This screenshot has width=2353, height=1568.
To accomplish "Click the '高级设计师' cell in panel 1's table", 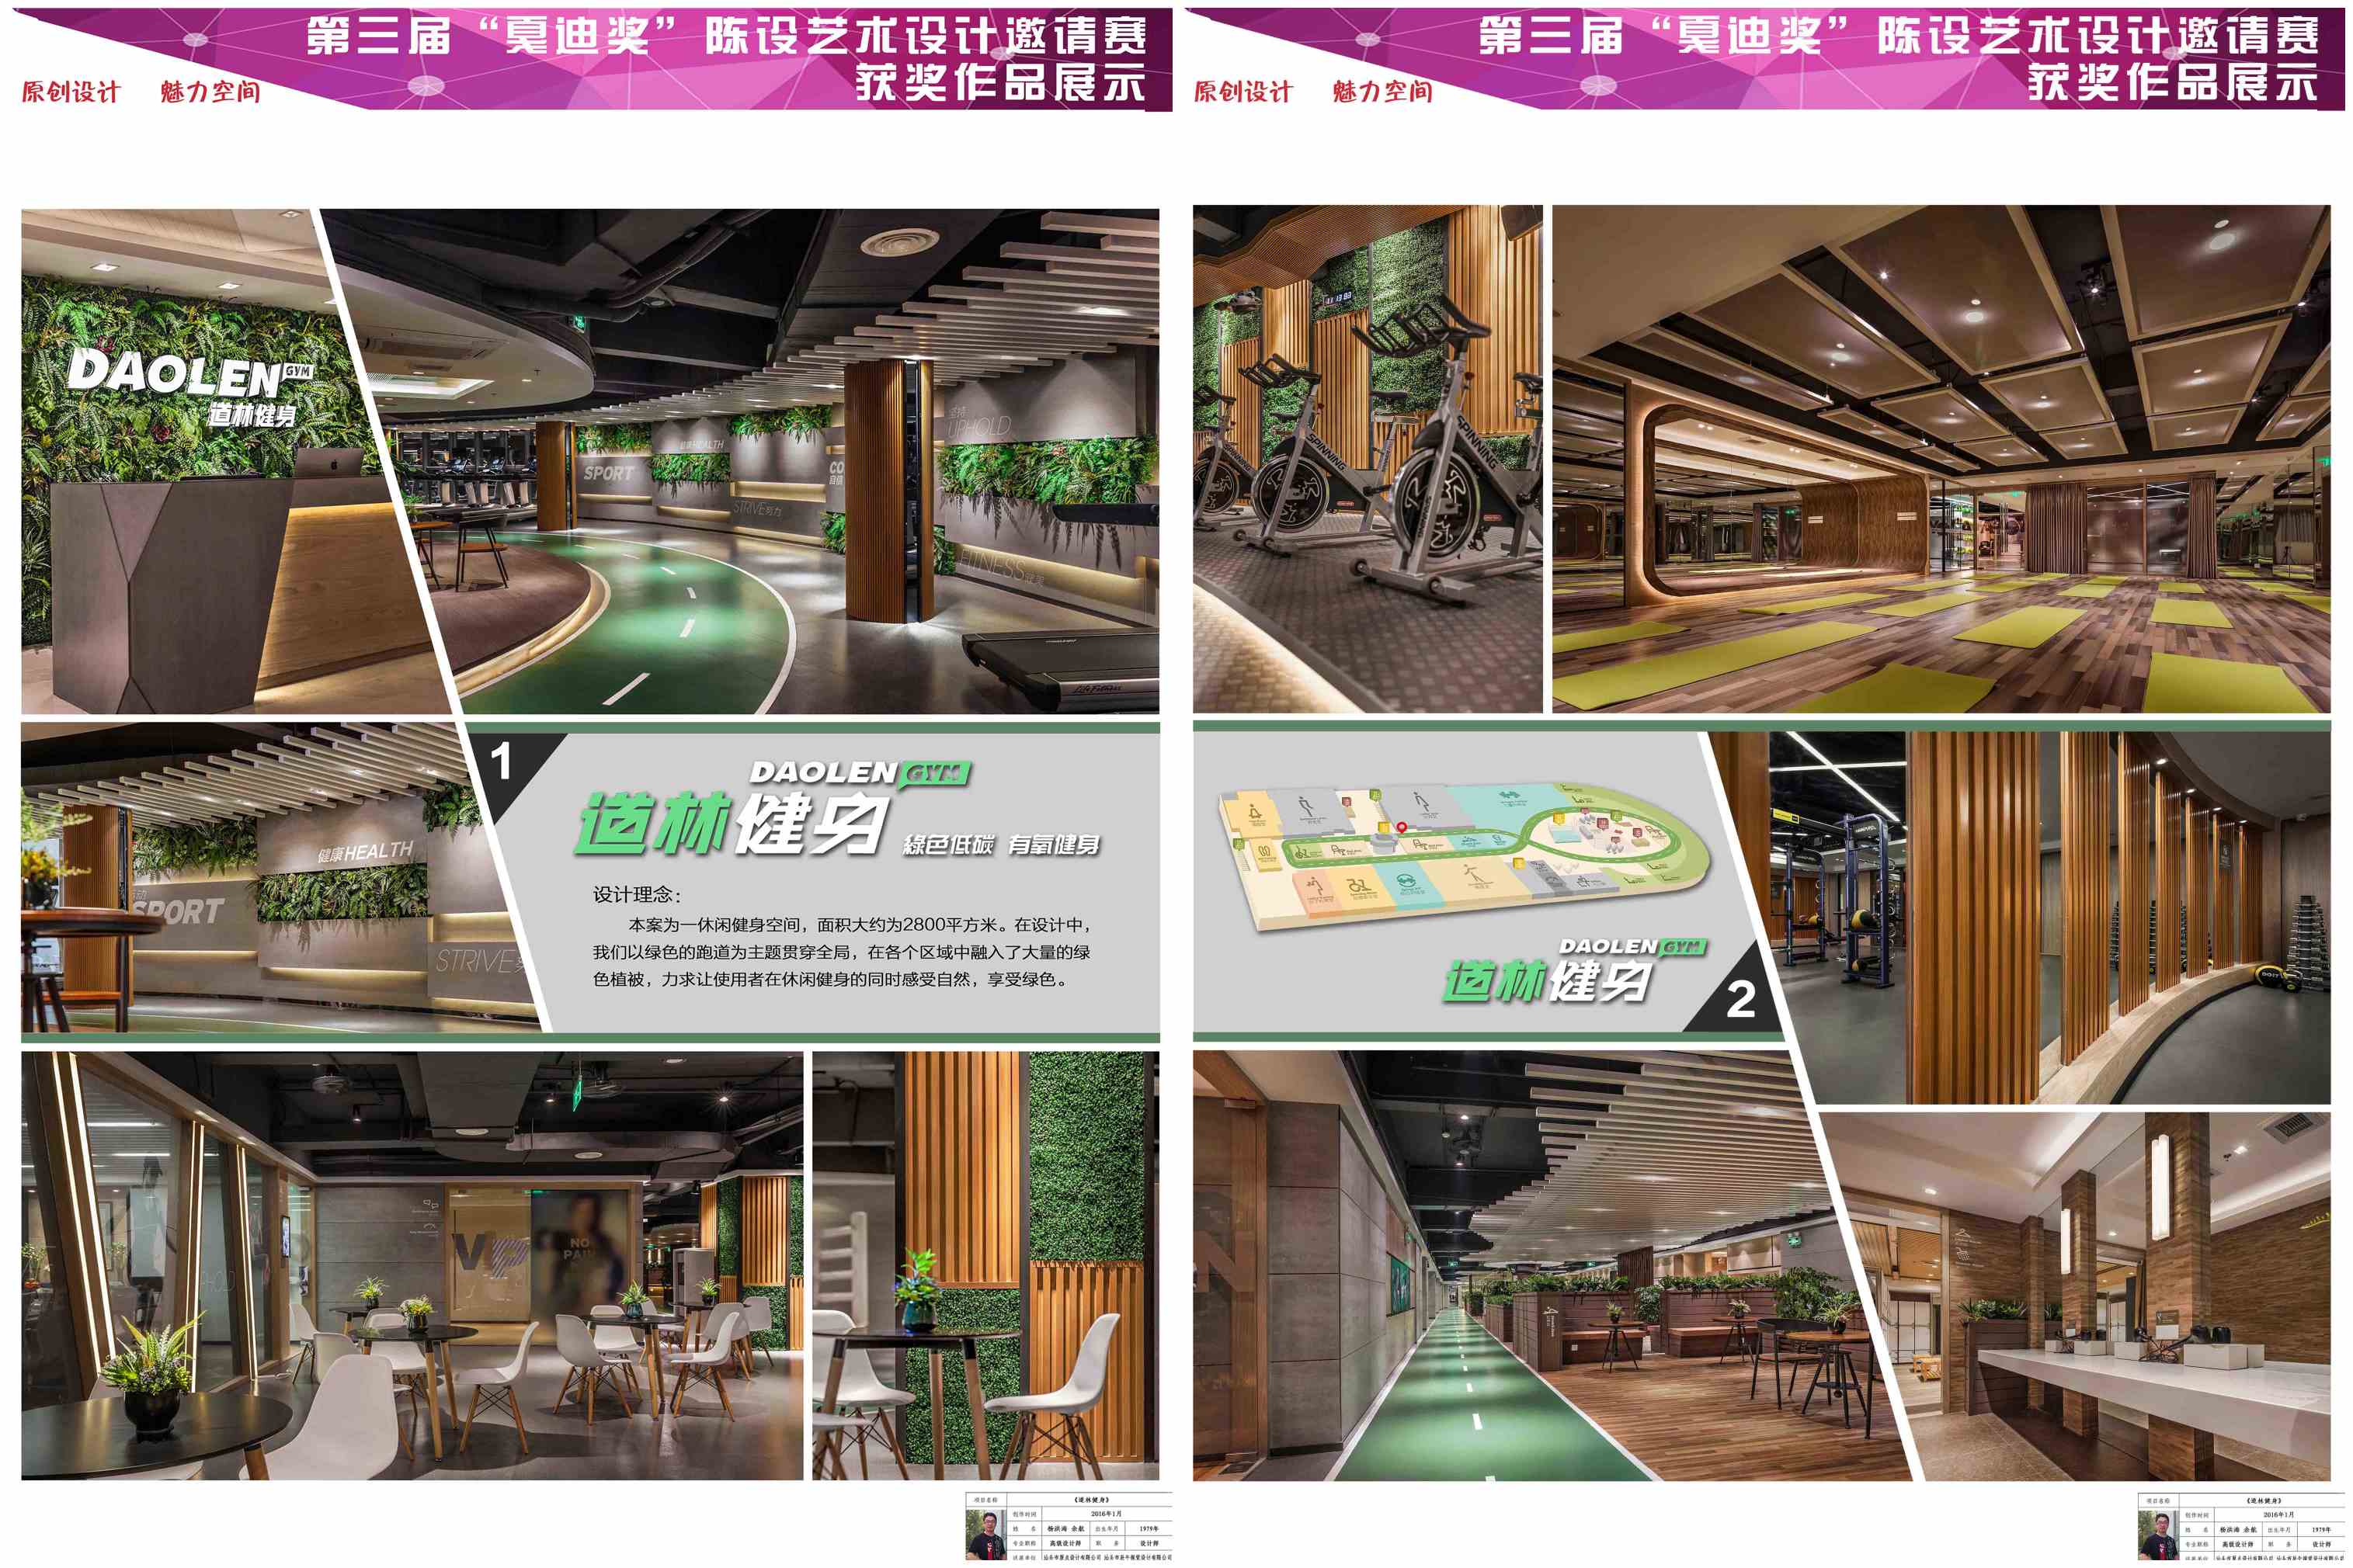I will point(1065,1544).
